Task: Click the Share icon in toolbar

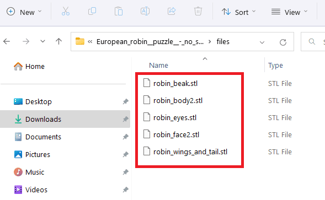Action: pyautogui.click(x=172, y=11)
